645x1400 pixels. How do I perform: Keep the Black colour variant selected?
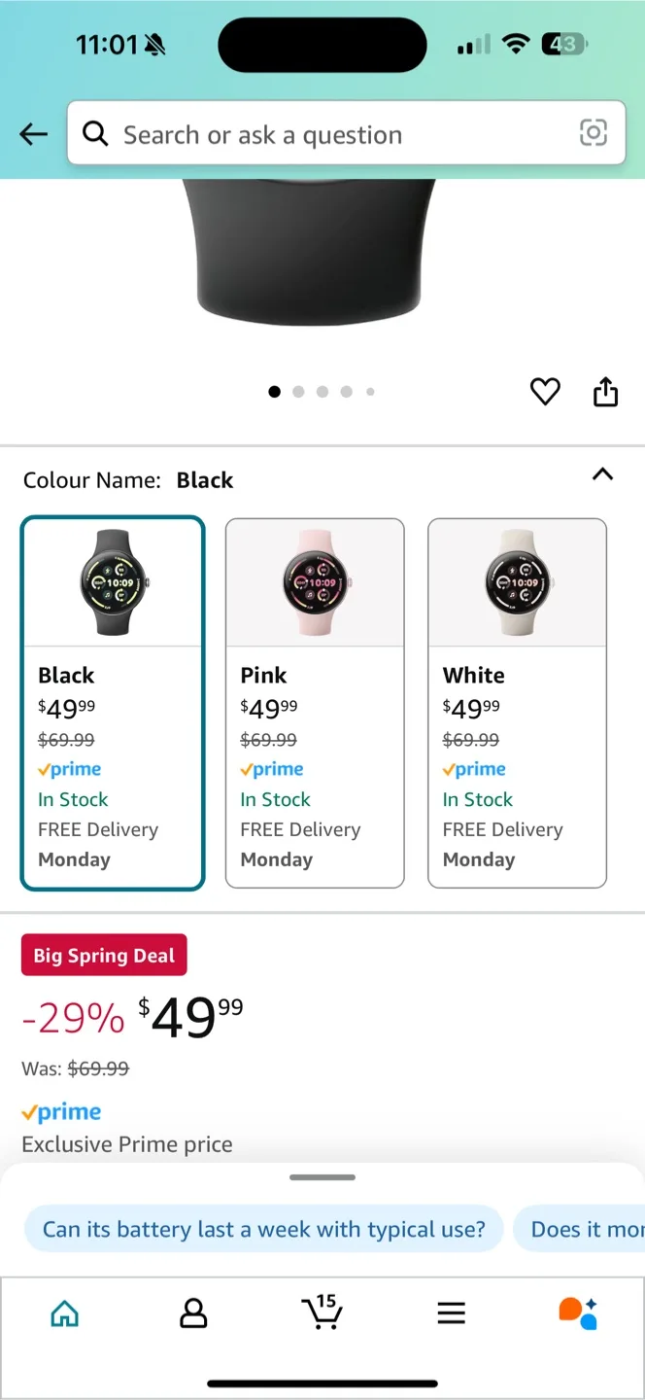113,702
